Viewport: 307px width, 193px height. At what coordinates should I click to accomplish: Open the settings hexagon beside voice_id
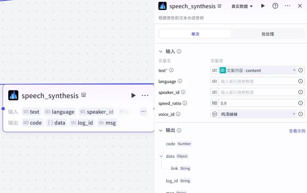pyautogui.click(x=301, y=114)
